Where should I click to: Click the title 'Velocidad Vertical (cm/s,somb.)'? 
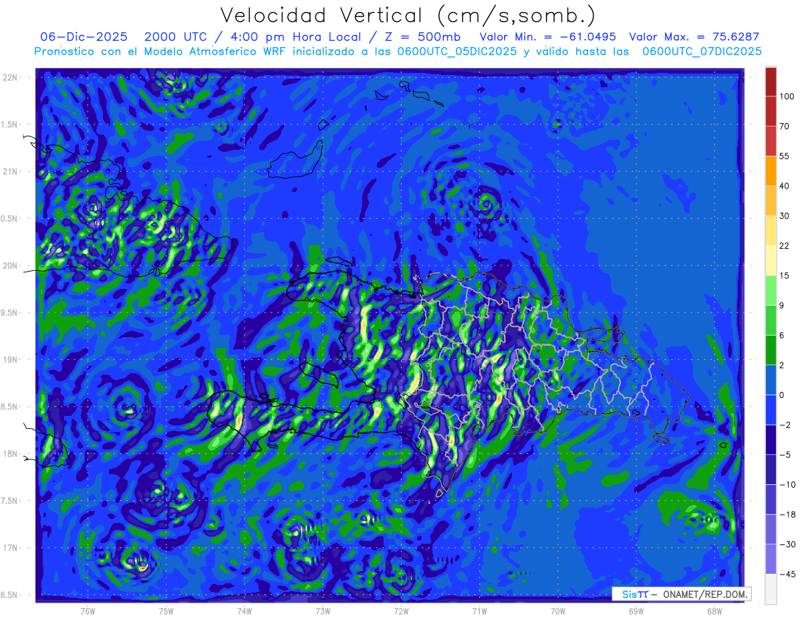click(x=407, y=16)
